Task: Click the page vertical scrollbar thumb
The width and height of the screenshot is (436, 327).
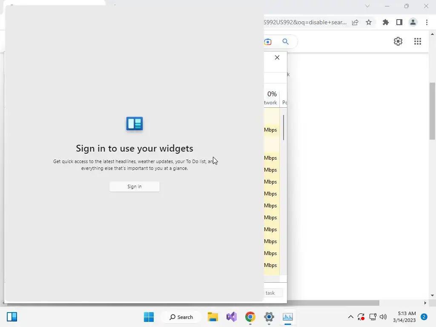Action: pyautogui.click(x=432, y=111)
